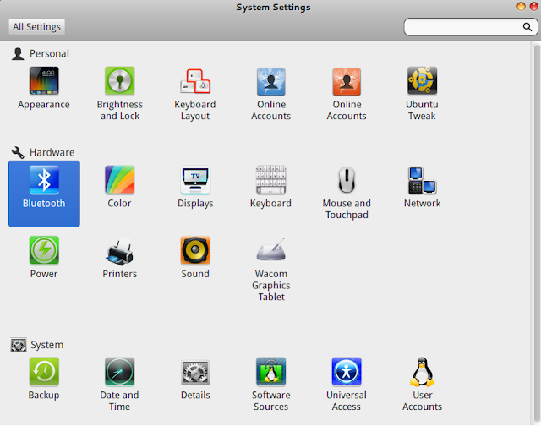The height and width of the screenshot is (426, 541).
Task: Open Appearance settings
Action: (x=44, y=88)
